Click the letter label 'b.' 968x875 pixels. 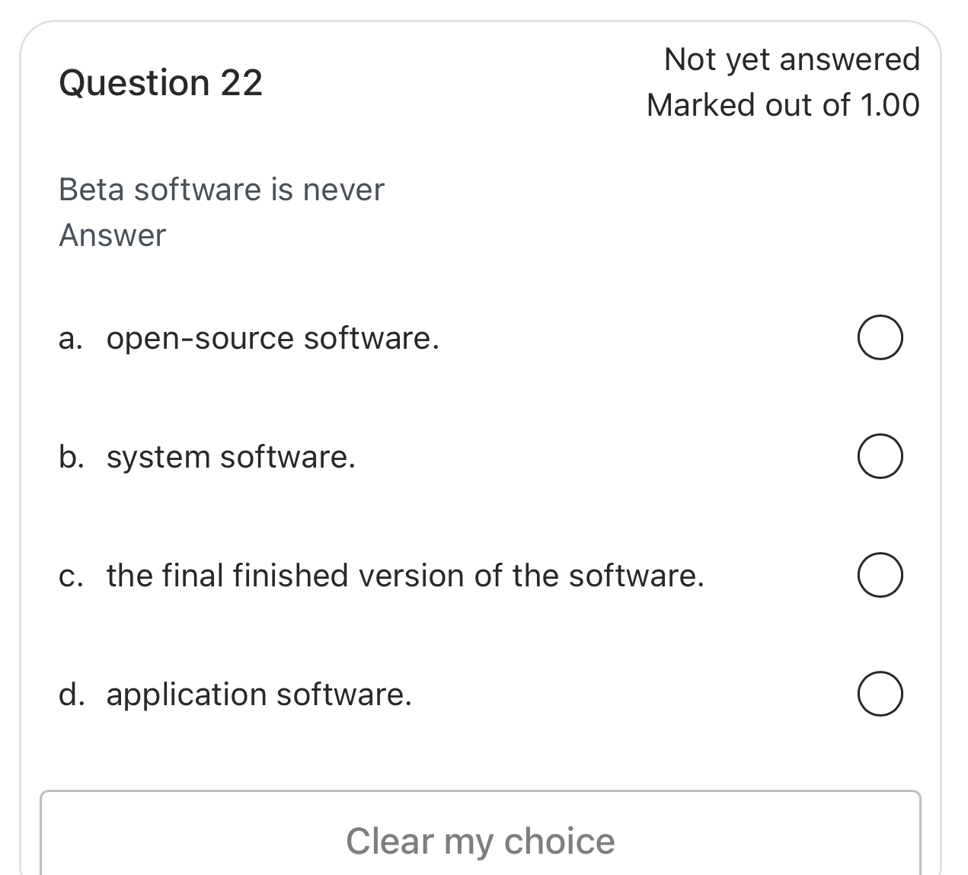70,456
